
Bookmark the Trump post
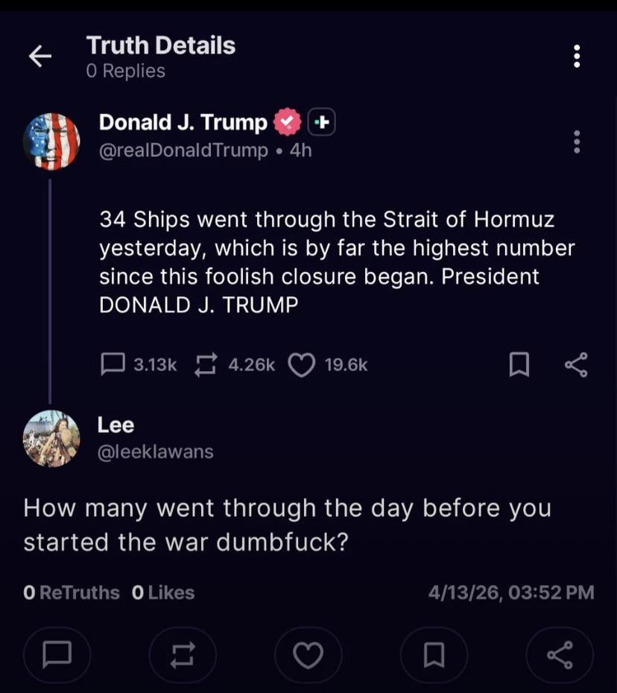(x=519, y=364)
